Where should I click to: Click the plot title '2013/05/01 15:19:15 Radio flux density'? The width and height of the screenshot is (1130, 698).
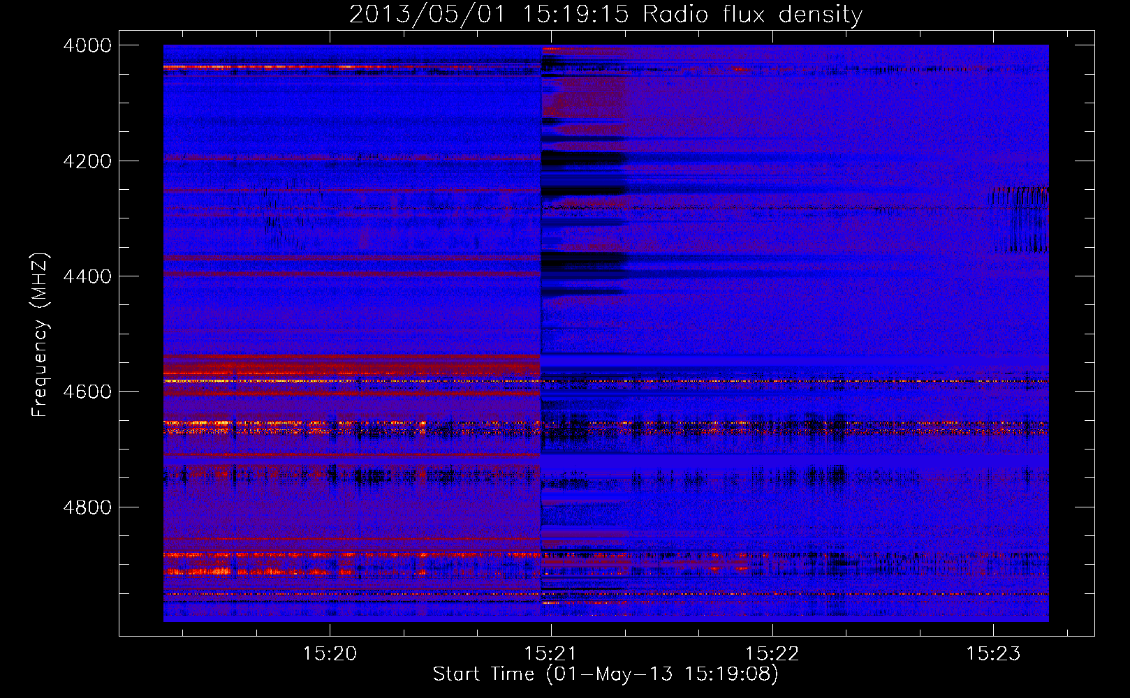(x=606, y=14)
